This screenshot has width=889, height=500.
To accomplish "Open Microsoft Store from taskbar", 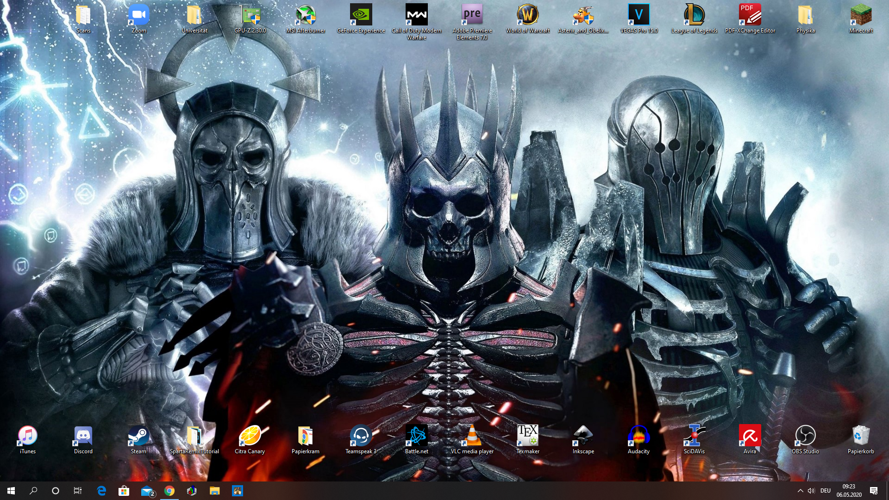I will [x=124, y=491].
